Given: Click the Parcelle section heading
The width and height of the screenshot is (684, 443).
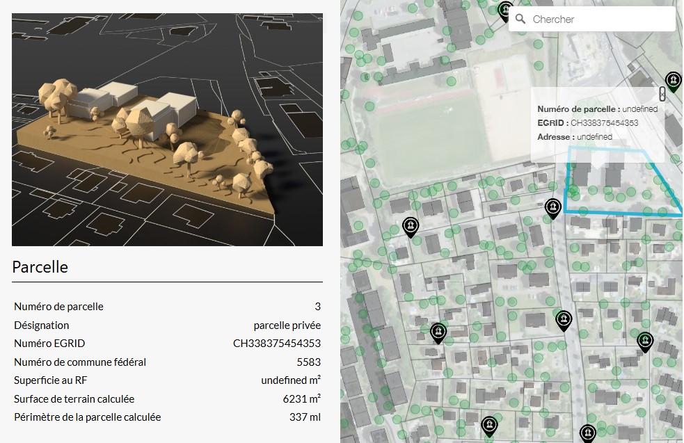Looking at the screenshot, I should click(x=40, y=266).
